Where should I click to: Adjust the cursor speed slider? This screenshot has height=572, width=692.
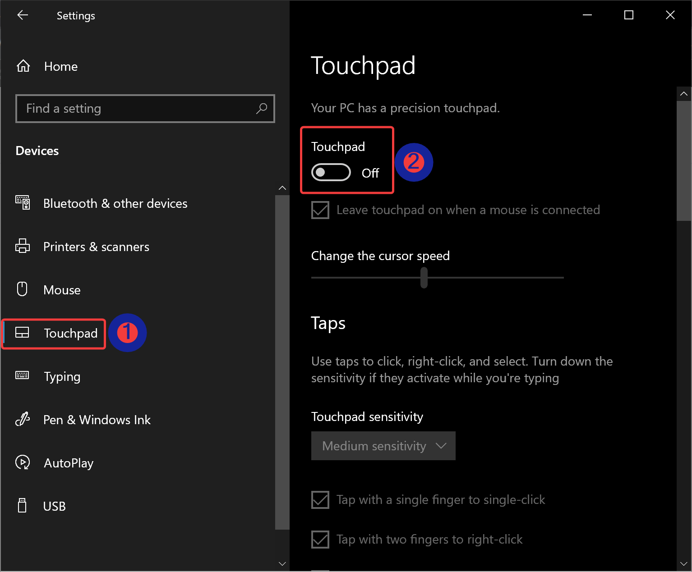tap(423, 278)
